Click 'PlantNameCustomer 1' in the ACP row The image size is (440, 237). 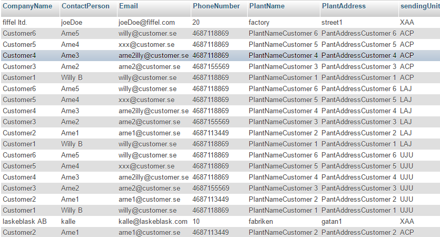pos(283,78)
